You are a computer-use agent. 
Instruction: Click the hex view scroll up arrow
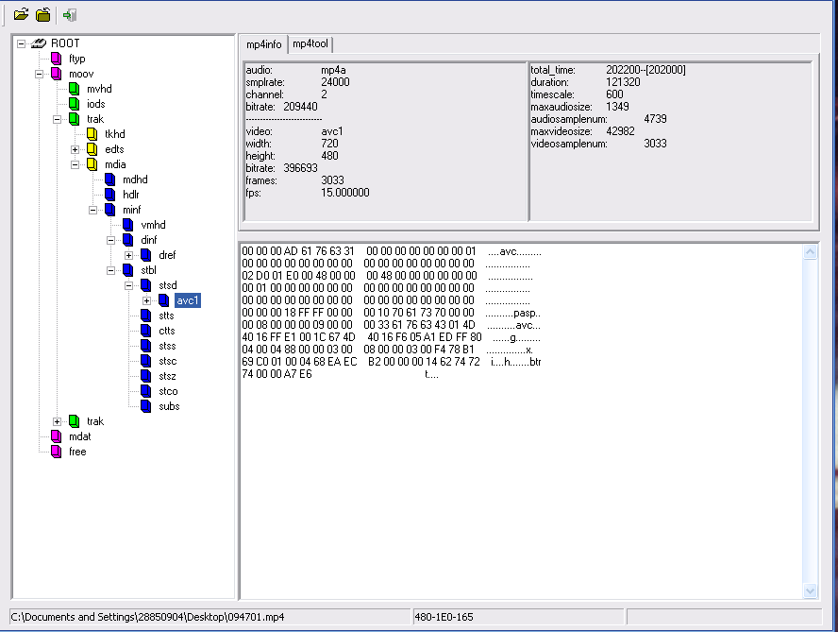click(811, 252)
